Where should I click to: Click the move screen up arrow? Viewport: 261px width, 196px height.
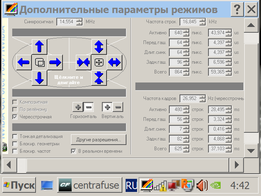click(39, 47)
